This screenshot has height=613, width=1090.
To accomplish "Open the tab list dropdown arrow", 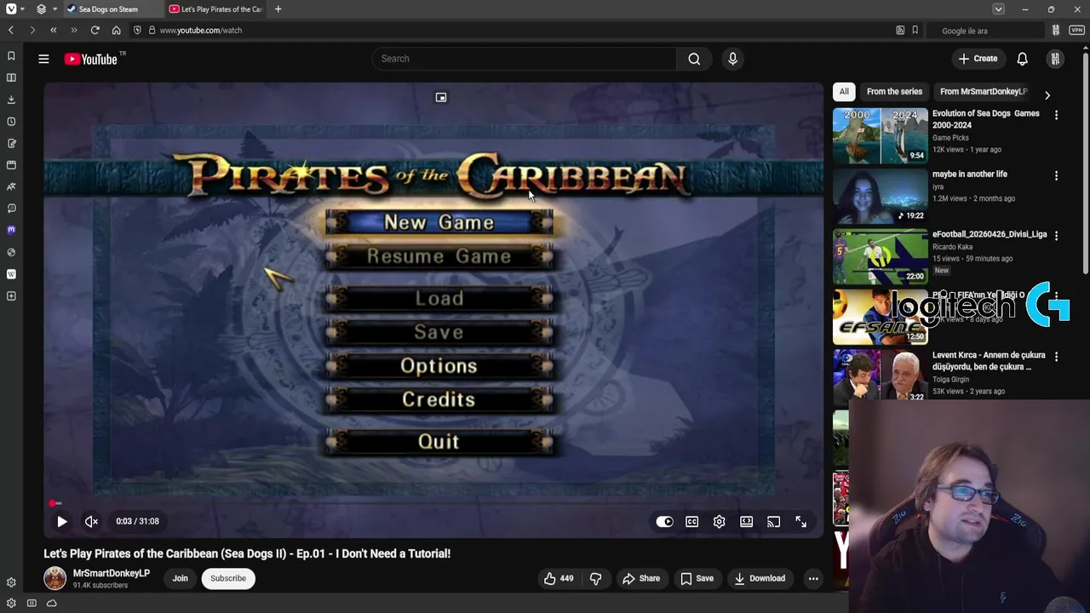I will [x=998, y=9].
